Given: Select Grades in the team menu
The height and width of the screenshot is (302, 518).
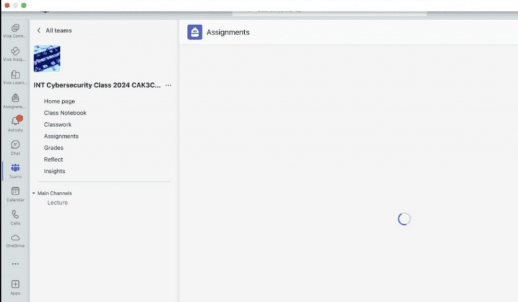Looking at the screenshot, I should point(53,148).
